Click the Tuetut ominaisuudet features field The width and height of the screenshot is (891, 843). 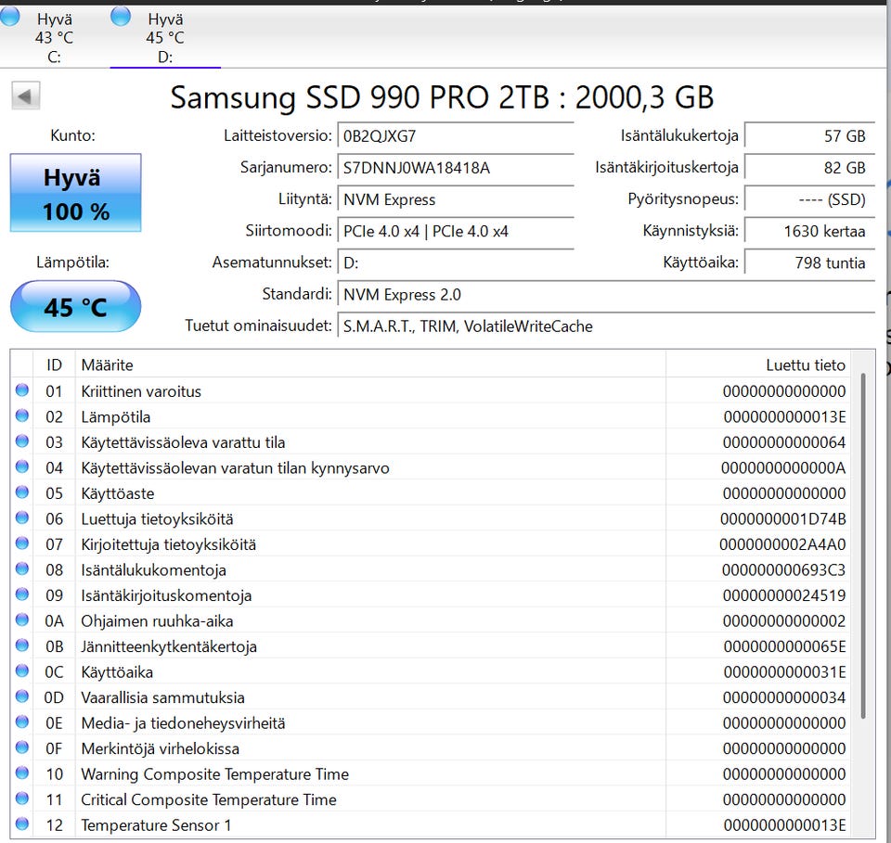603,326
